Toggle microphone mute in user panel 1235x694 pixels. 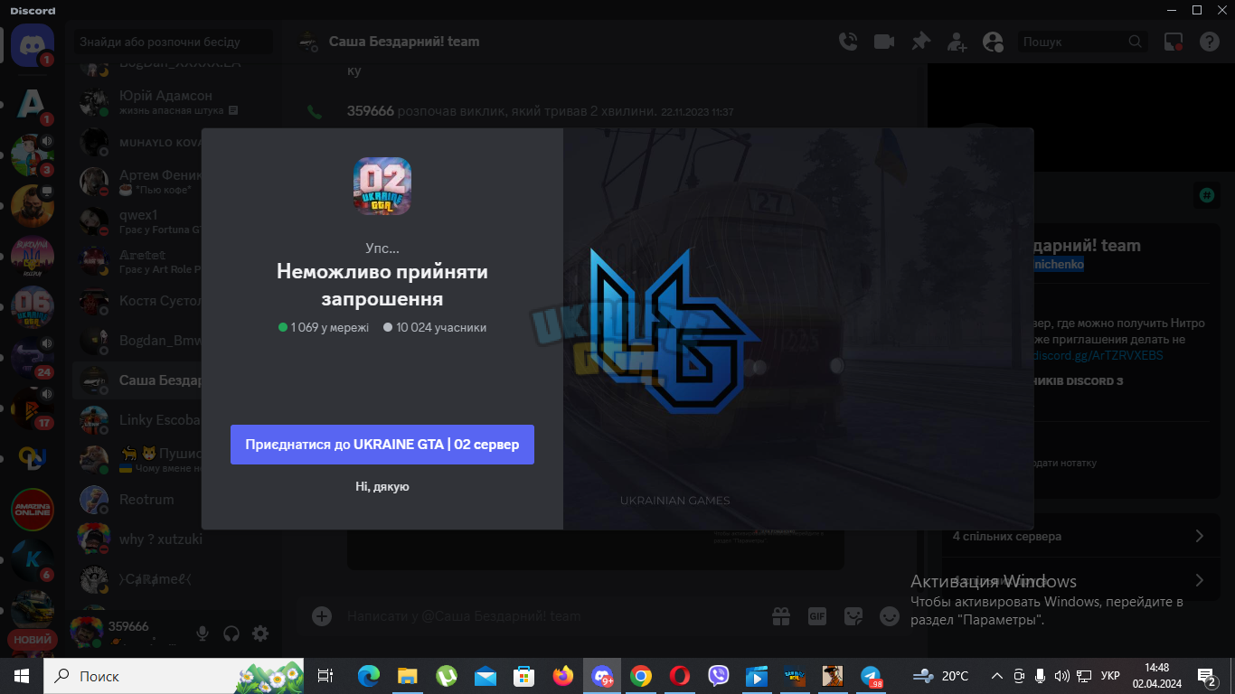tap(203, 633)
